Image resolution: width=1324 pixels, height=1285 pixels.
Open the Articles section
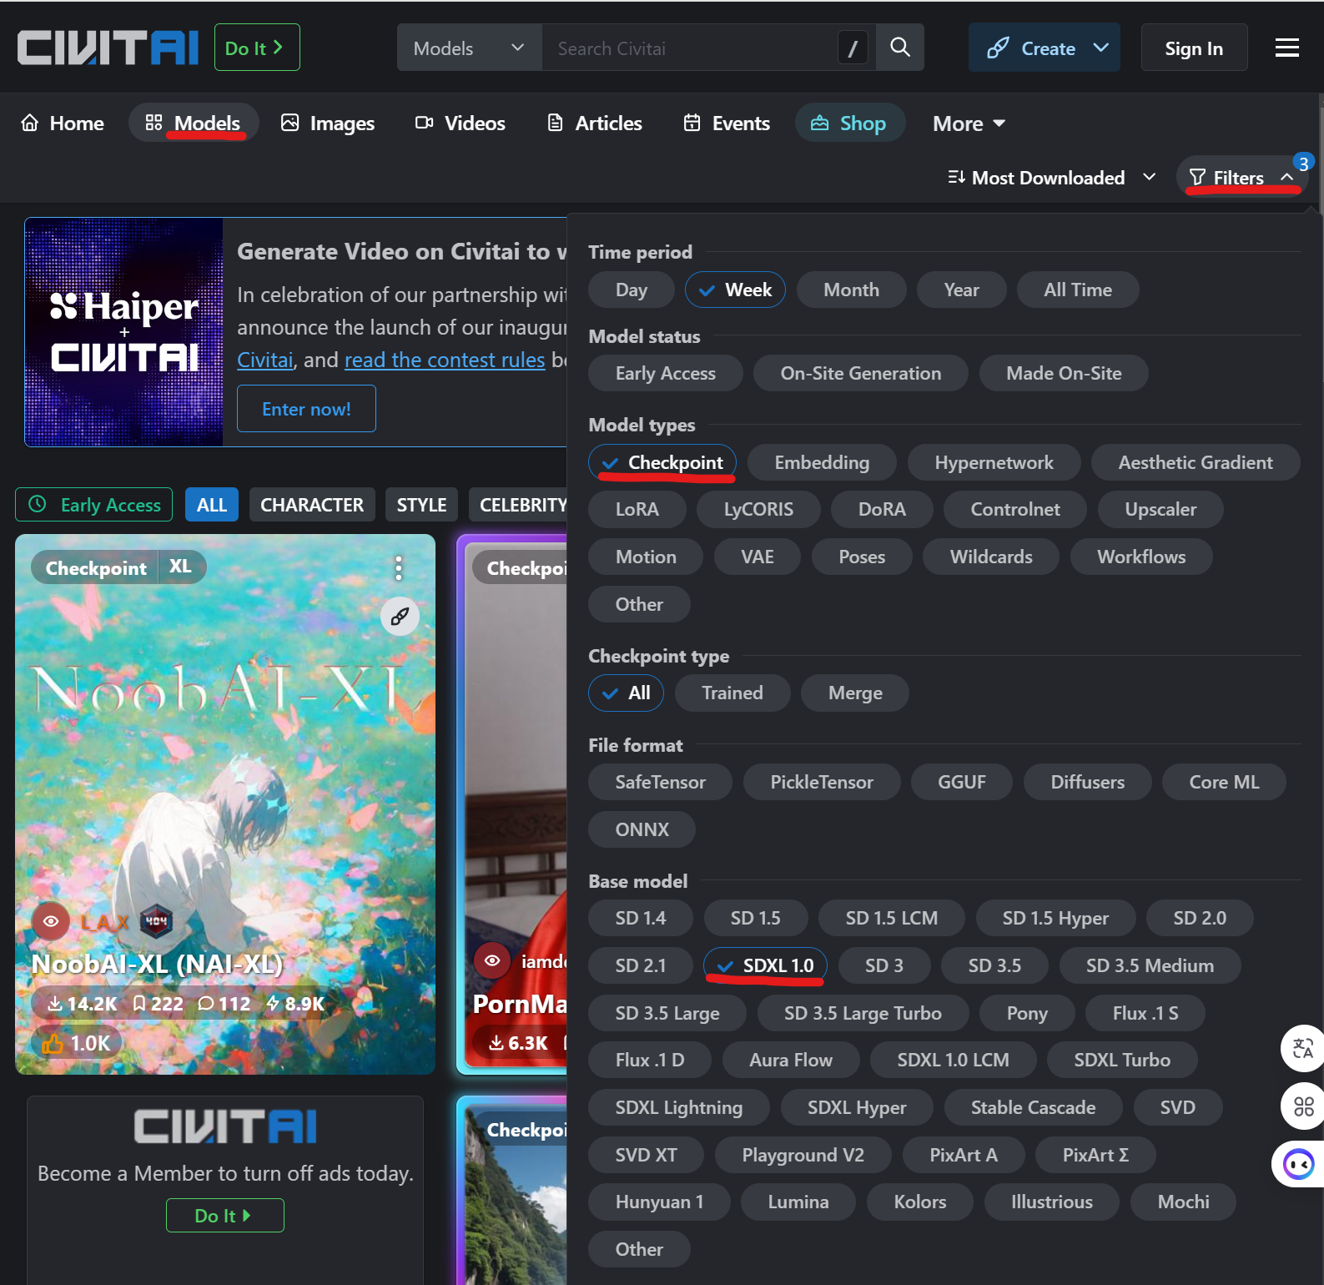(595, 123)
